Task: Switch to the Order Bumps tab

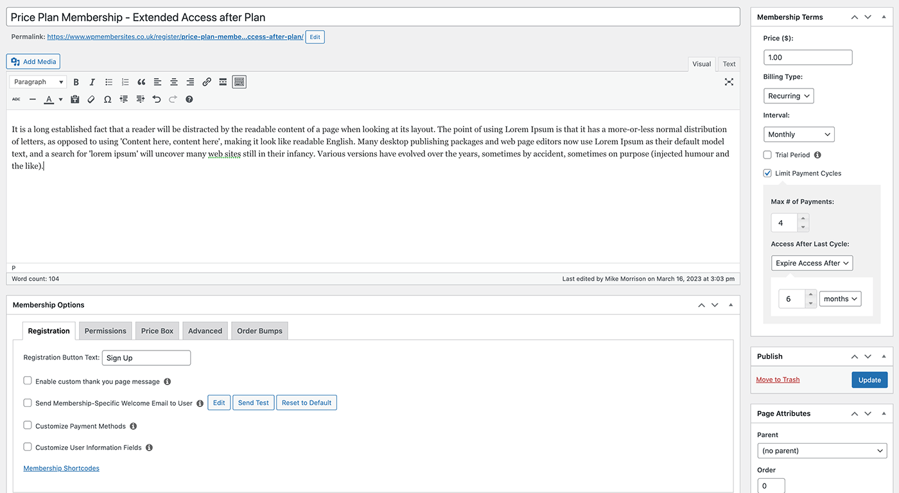Action: 259,331
